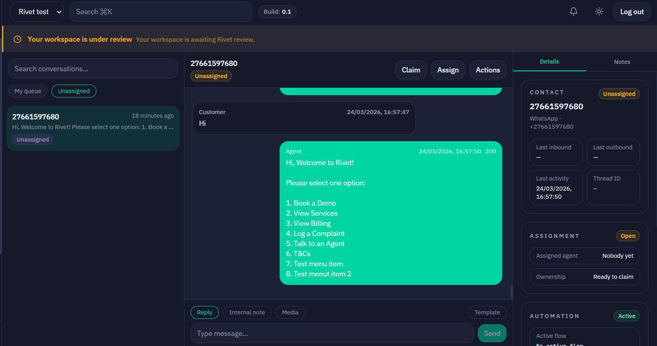Switch to the Details tab
The height and width of the screenshot is (346, 657).
549,62
